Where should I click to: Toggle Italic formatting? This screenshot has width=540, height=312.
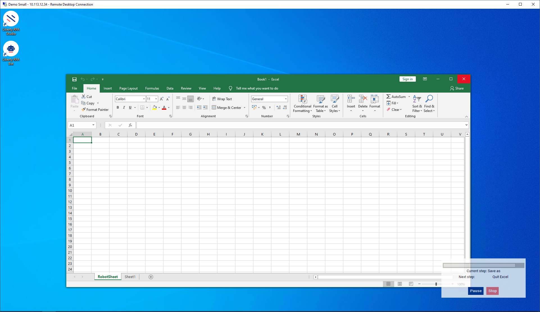point(124,107)
